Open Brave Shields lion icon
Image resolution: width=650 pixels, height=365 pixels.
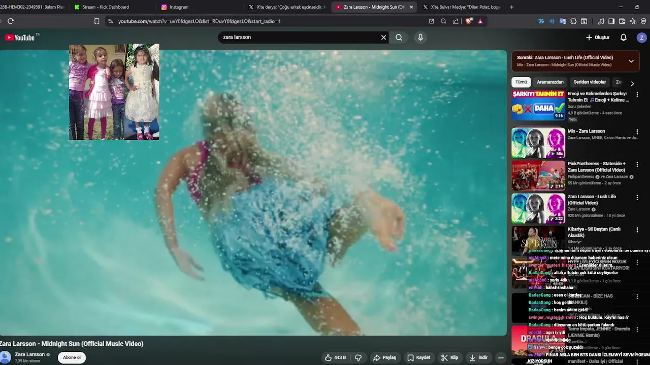(468, 21)
